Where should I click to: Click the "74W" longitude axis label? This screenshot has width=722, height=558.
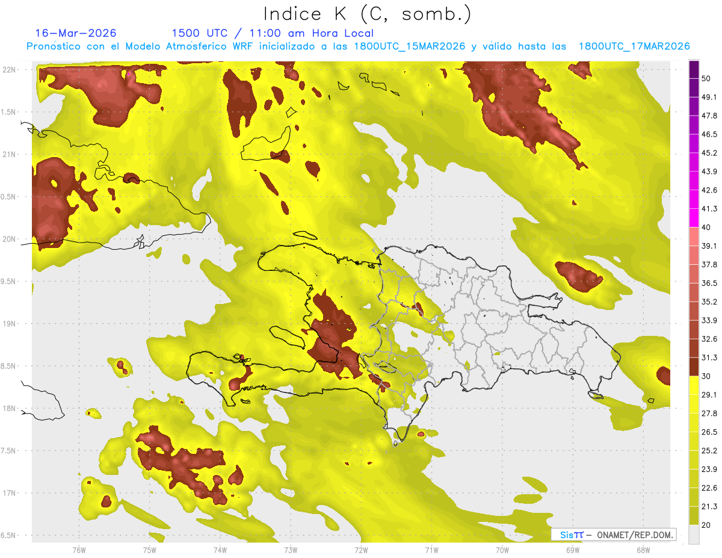(220, 550)
